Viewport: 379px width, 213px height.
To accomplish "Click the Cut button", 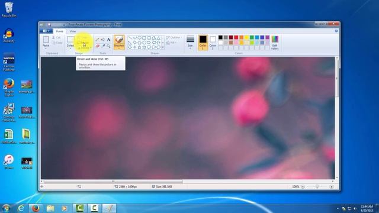I will click(x=56, y=37).
